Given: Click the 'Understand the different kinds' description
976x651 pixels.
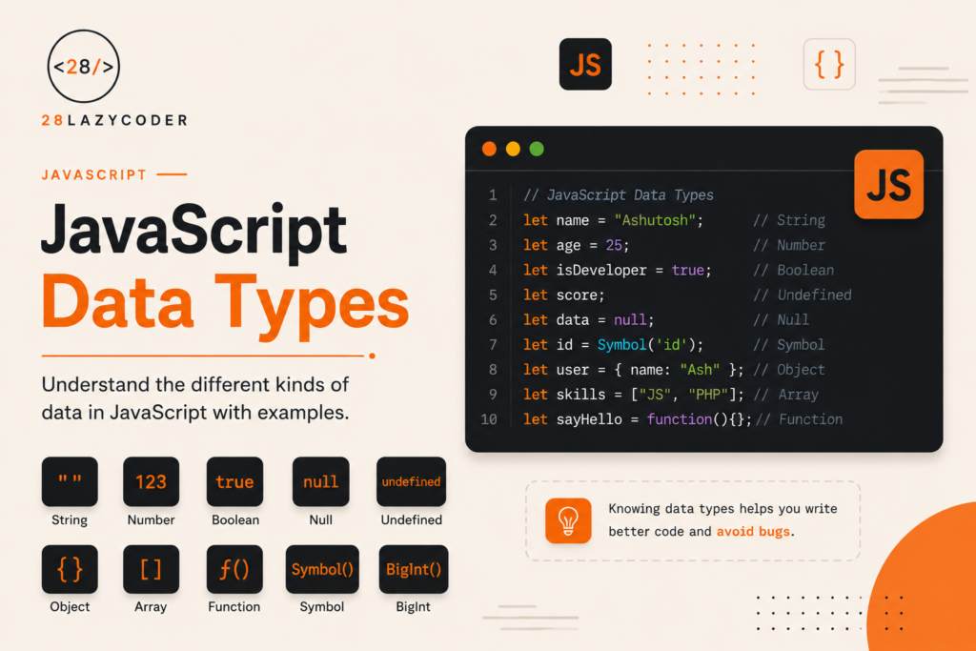Looking at the screenshot, I should coord(195,398).
